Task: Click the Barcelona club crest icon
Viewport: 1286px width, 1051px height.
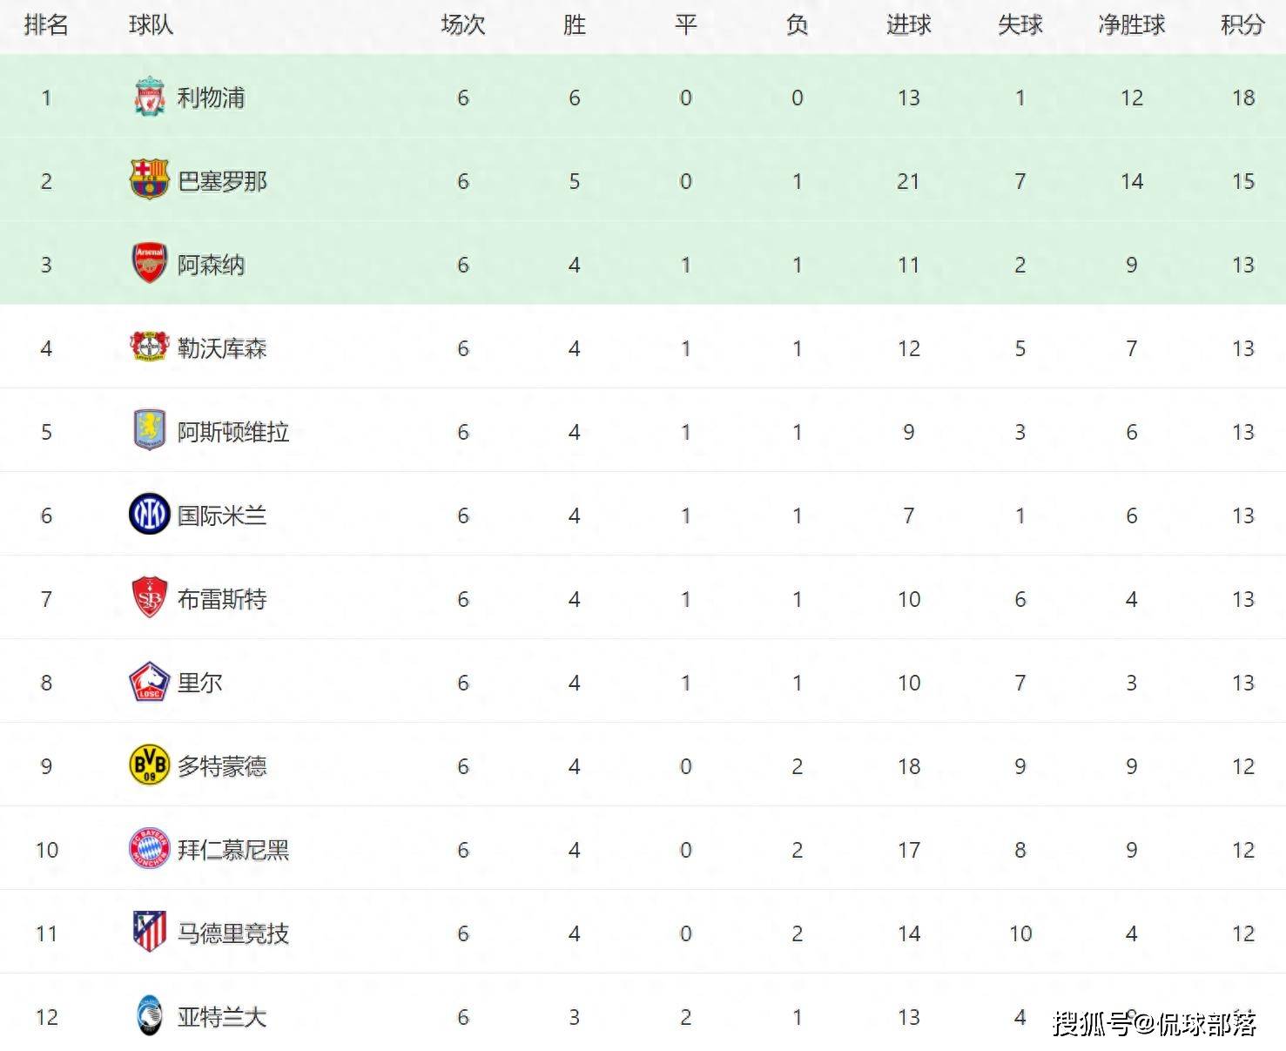Action: point(149,180)
